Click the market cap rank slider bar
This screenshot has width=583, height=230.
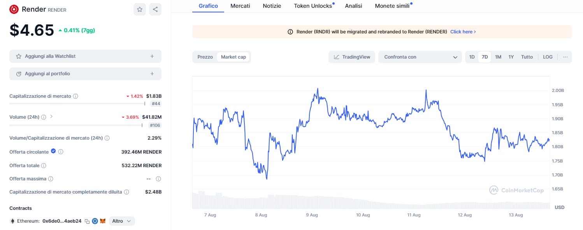(77, 104)
